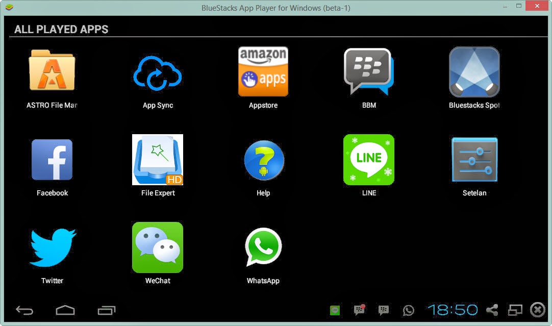Tap the Android back arrow button
552x326 pixels.
pyautogui.click(x=24, y=311)
